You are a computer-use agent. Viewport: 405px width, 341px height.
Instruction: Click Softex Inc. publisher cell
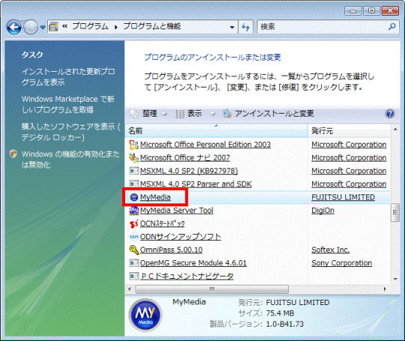tap(331, 250)
